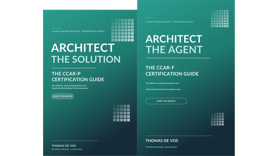Click Thomas De Vos author name on left cover
278x156 pixels.
pos(64,146)
